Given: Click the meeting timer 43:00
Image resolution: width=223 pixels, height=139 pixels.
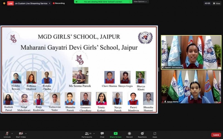Looking at the screenshot, I should click(x=207, y=3).
